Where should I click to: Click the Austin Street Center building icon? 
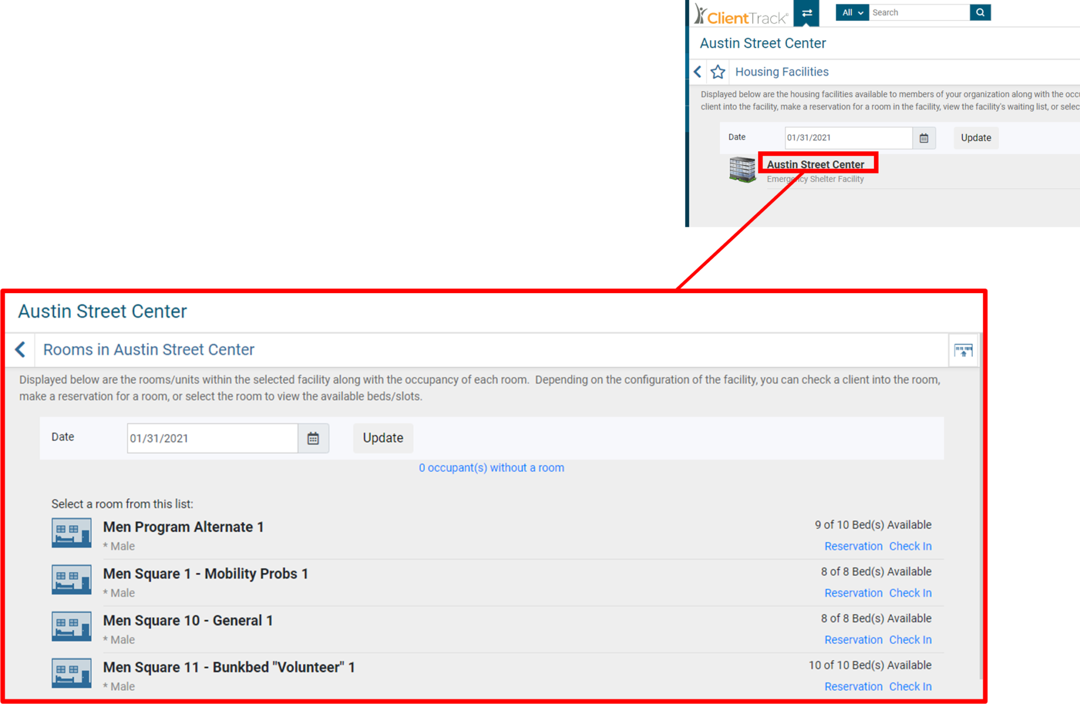click(742, 170)
